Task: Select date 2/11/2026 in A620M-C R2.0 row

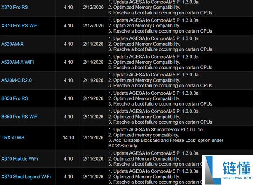Action: click(x=94, y=80)
